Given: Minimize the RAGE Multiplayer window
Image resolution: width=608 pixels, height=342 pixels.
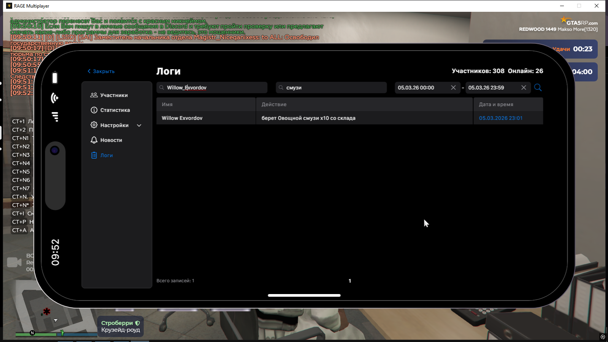Looking at the screenshot, I should (x=562, y=6).
